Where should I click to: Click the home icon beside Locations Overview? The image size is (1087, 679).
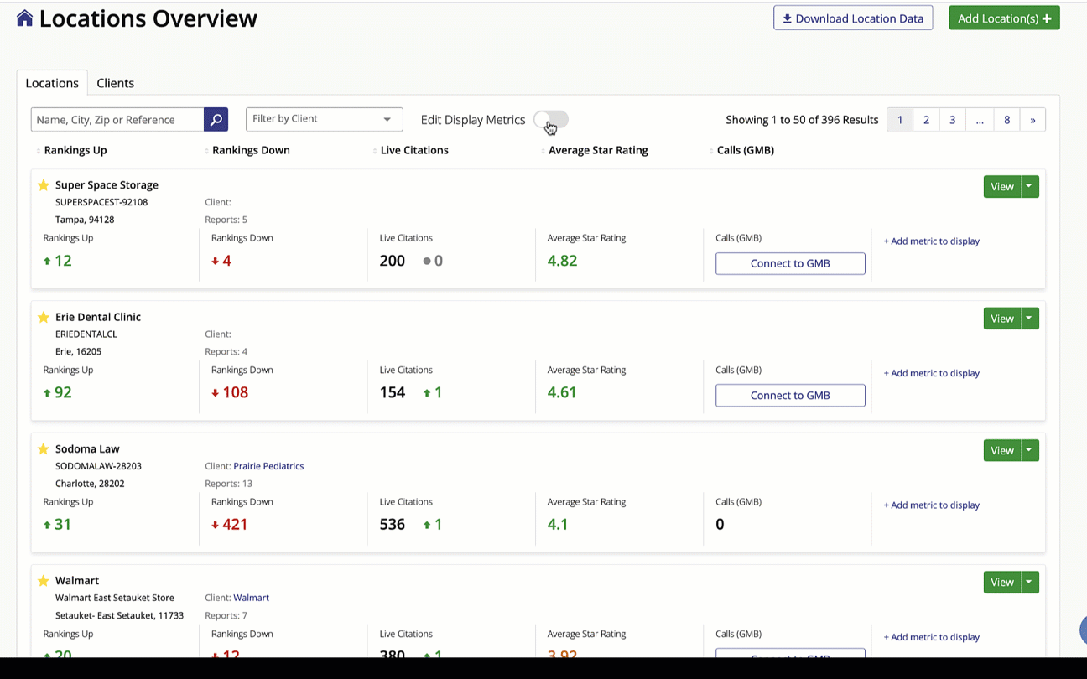coord(24,17)
